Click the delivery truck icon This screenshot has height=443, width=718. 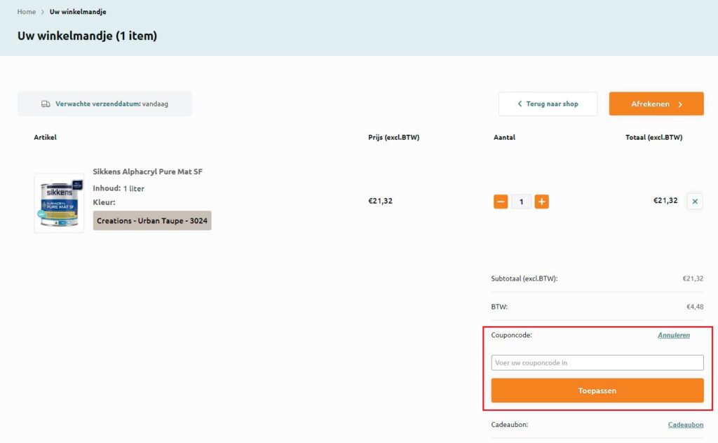pyautogui.click(x=46, y=104)
